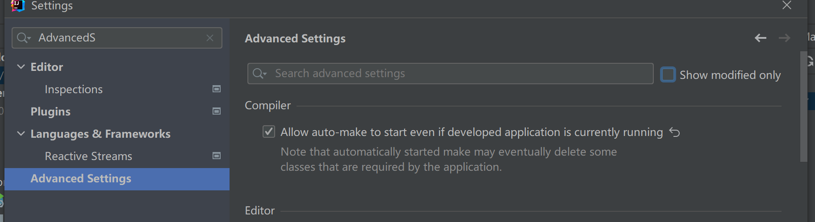
Task: Navigate forward with the right arrow
Action: click(785, 38)
